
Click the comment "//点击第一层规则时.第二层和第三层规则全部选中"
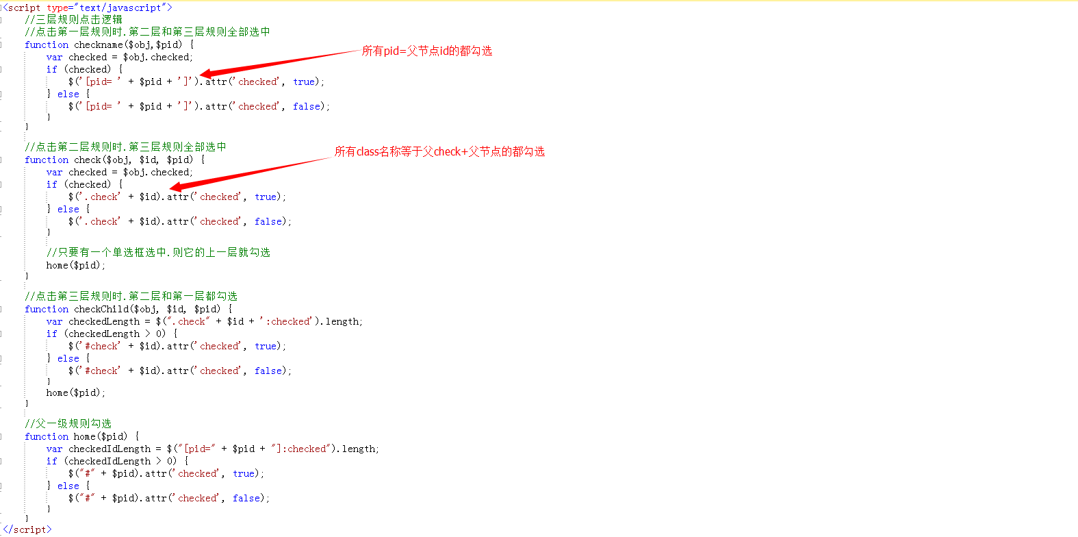(x=147, y=32)
